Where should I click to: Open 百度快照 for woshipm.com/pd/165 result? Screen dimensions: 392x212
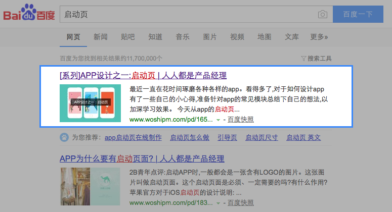[x=240, y=120]
